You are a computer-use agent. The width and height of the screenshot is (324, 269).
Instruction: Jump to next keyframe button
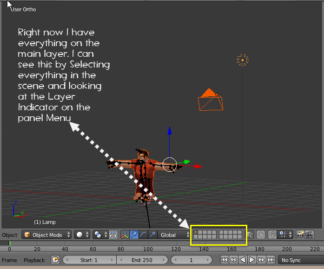[x=261, y=260]
